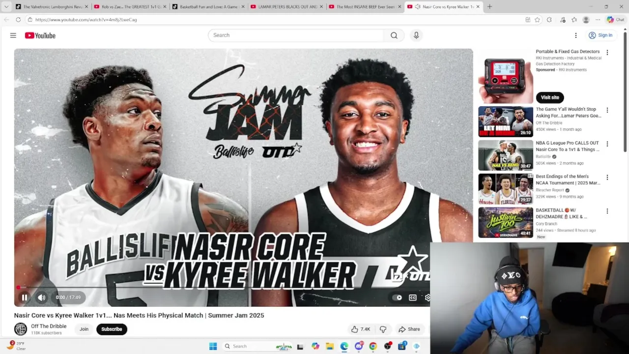
Task: Open the player settings gear
Action: [427, 297]
